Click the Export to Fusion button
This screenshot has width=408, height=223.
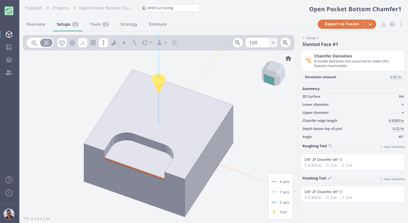[342, 25]
